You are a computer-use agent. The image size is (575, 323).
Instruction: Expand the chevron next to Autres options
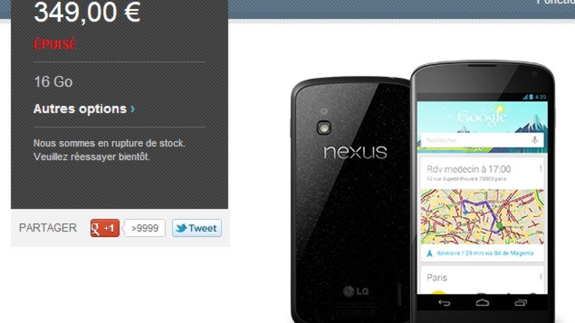tap(133, 109)
